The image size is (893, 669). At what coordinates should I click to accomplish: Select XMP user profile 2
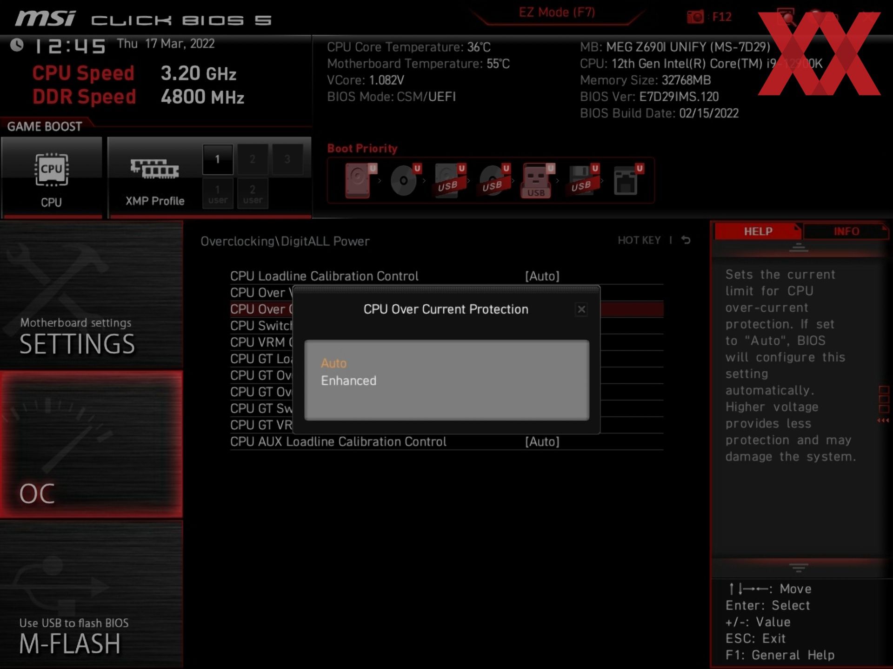[x=252, y=194]
